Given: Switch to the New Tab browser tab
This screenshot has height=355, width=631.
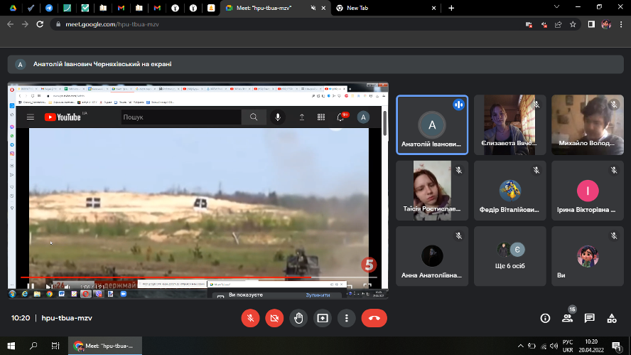Looking at the screenshot, I should (379, 8).
